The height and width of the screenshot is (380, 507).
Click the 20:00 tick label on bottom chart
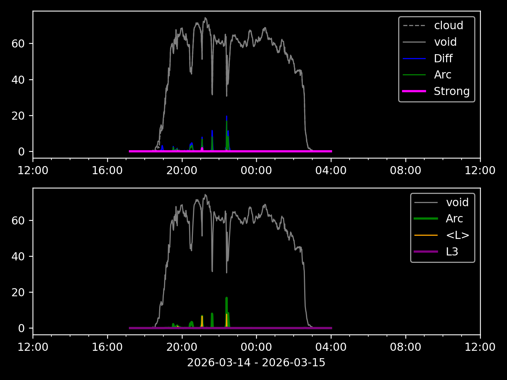click(x=182, y=347)
